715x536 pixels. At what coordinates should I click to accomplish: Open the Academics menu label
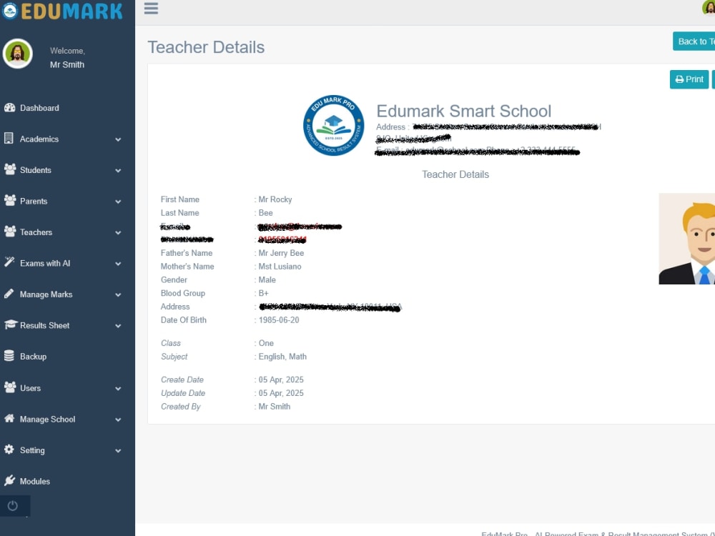[39, 139]
